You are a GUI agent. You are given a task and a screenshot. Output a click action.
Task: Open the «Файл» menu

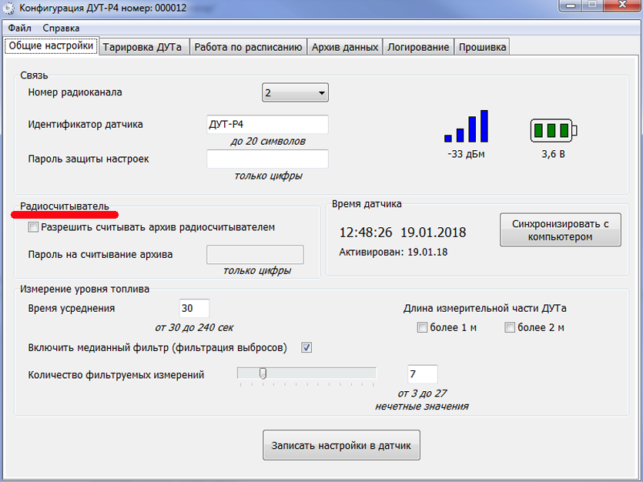point(20,28)
